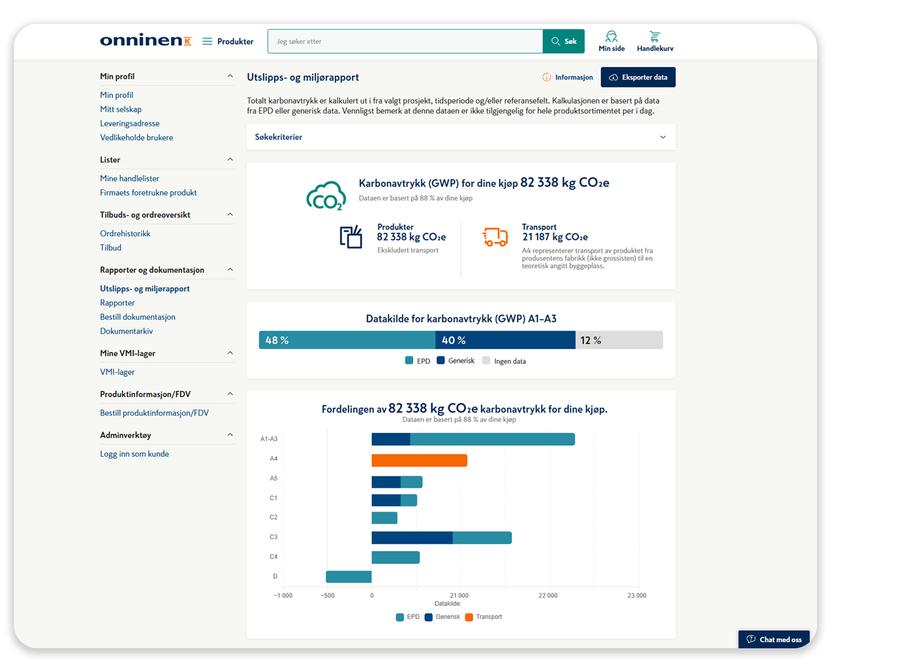Click the Produkter package icon
The image size is (897, 672).
pyautogui.click(x=351, y=237)
